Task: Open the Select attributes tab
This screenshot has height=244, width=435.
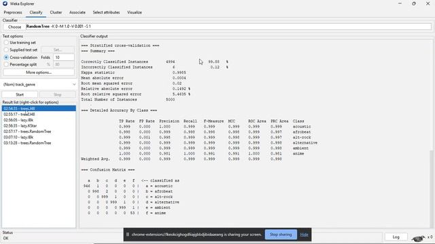Action: tap(106, 12)
